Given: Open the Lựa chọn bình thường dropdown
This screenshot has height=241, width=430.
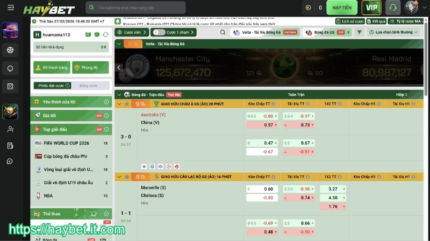Looking at the screenshot, I should [393, 32].
